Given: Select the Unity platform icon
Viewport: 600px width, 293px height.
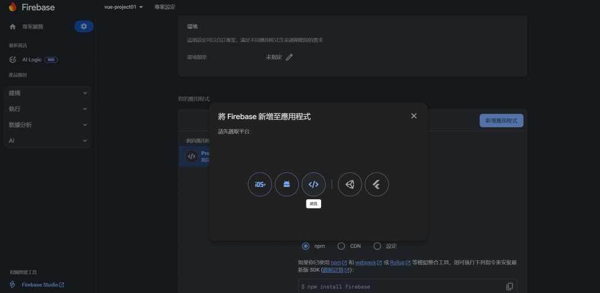Looking at the screenshot, I should pyautogui.click(x=350, y=185).
